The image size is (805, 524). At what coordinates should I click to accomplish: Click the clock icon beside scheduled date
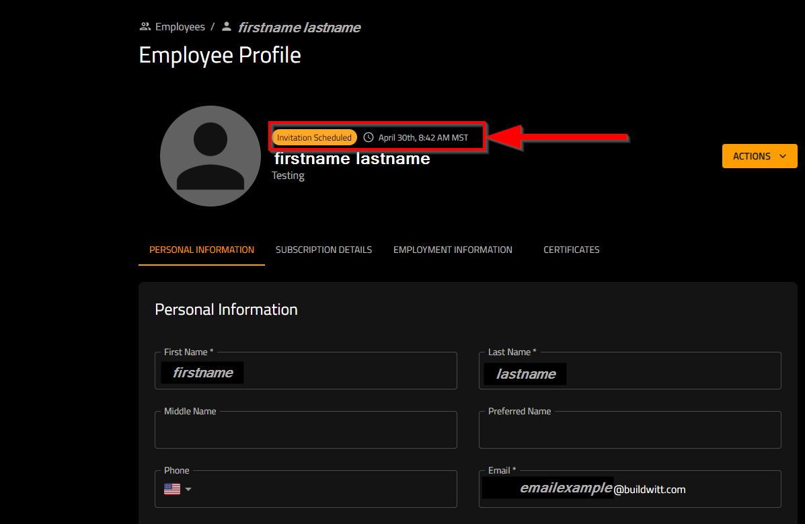(369, 137)
